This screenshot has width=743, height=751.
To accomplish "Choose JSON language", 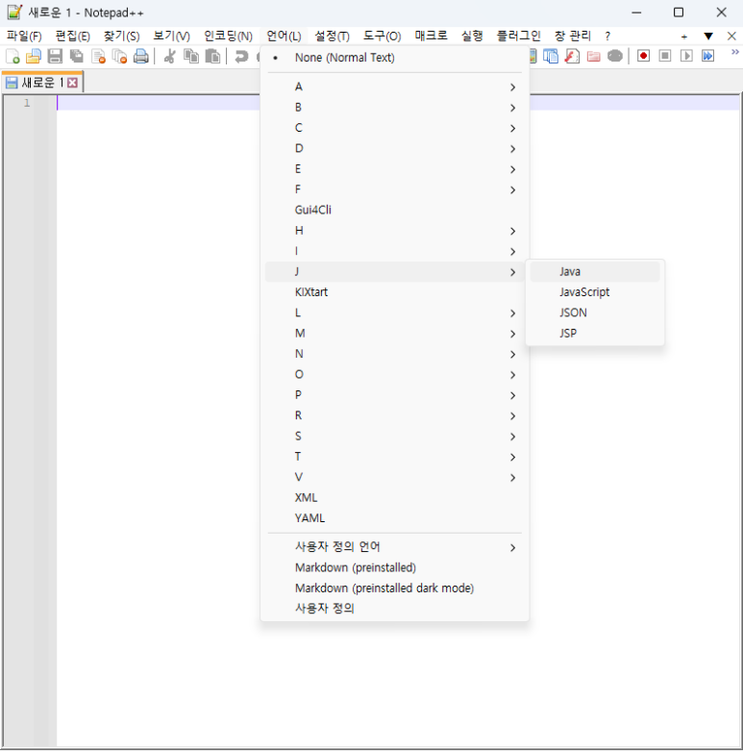I will [x=595, y=313].
